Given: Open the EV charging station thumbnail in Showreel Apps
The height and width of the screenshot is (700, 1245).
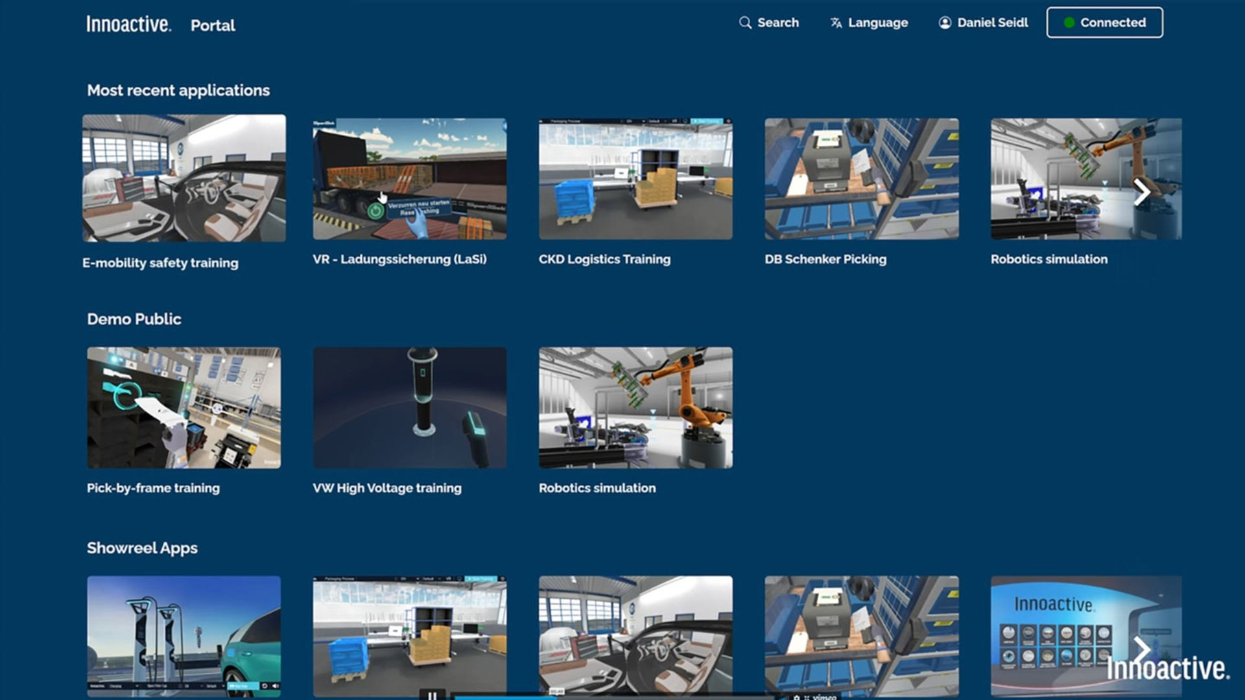Looking at the screenshot, I should (184, 636).
